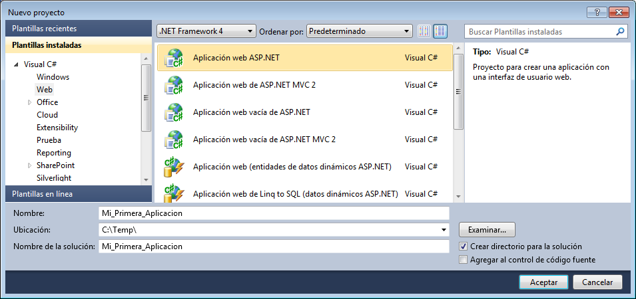Select Windows in the template tree

coord(53,77)
